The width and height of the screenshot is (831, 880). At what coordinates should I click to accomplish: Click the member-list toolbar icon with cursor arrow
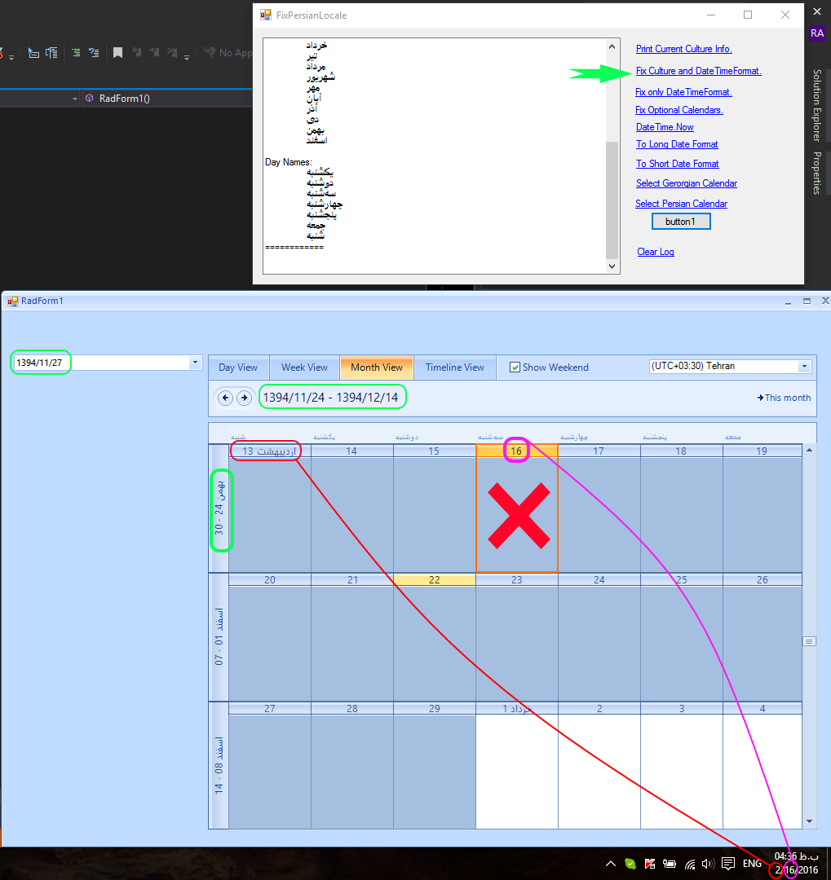[33, 53]
